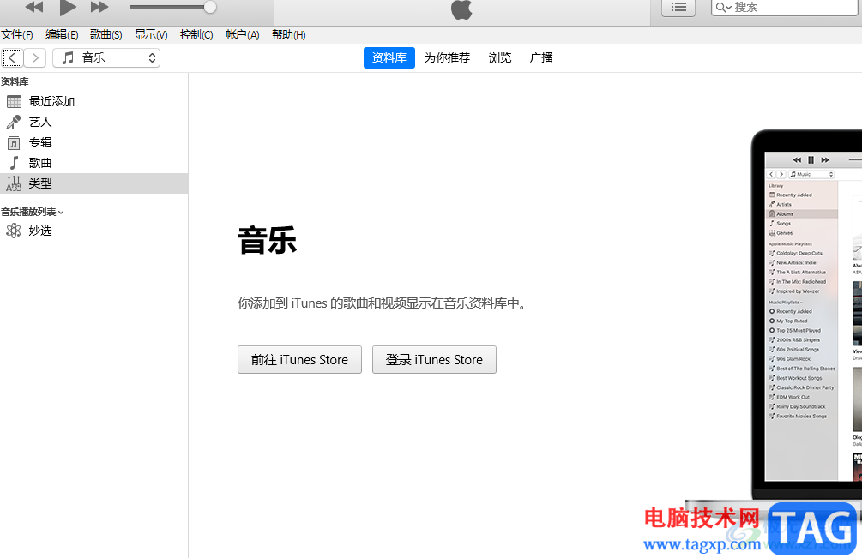Click the Apple logo in the header
The width and height of the screenshot is (862, 558).
click(461, 9)
